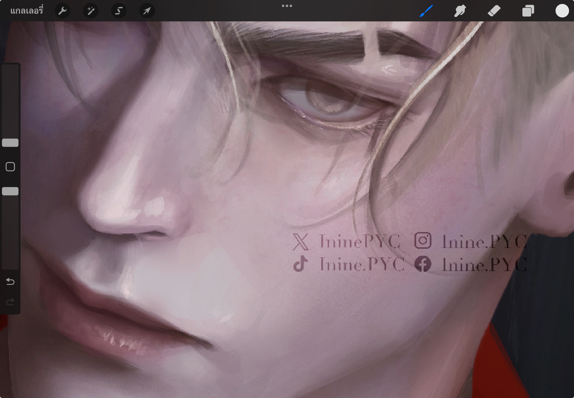Click the X logo in watermark

[x=300, y=242]
